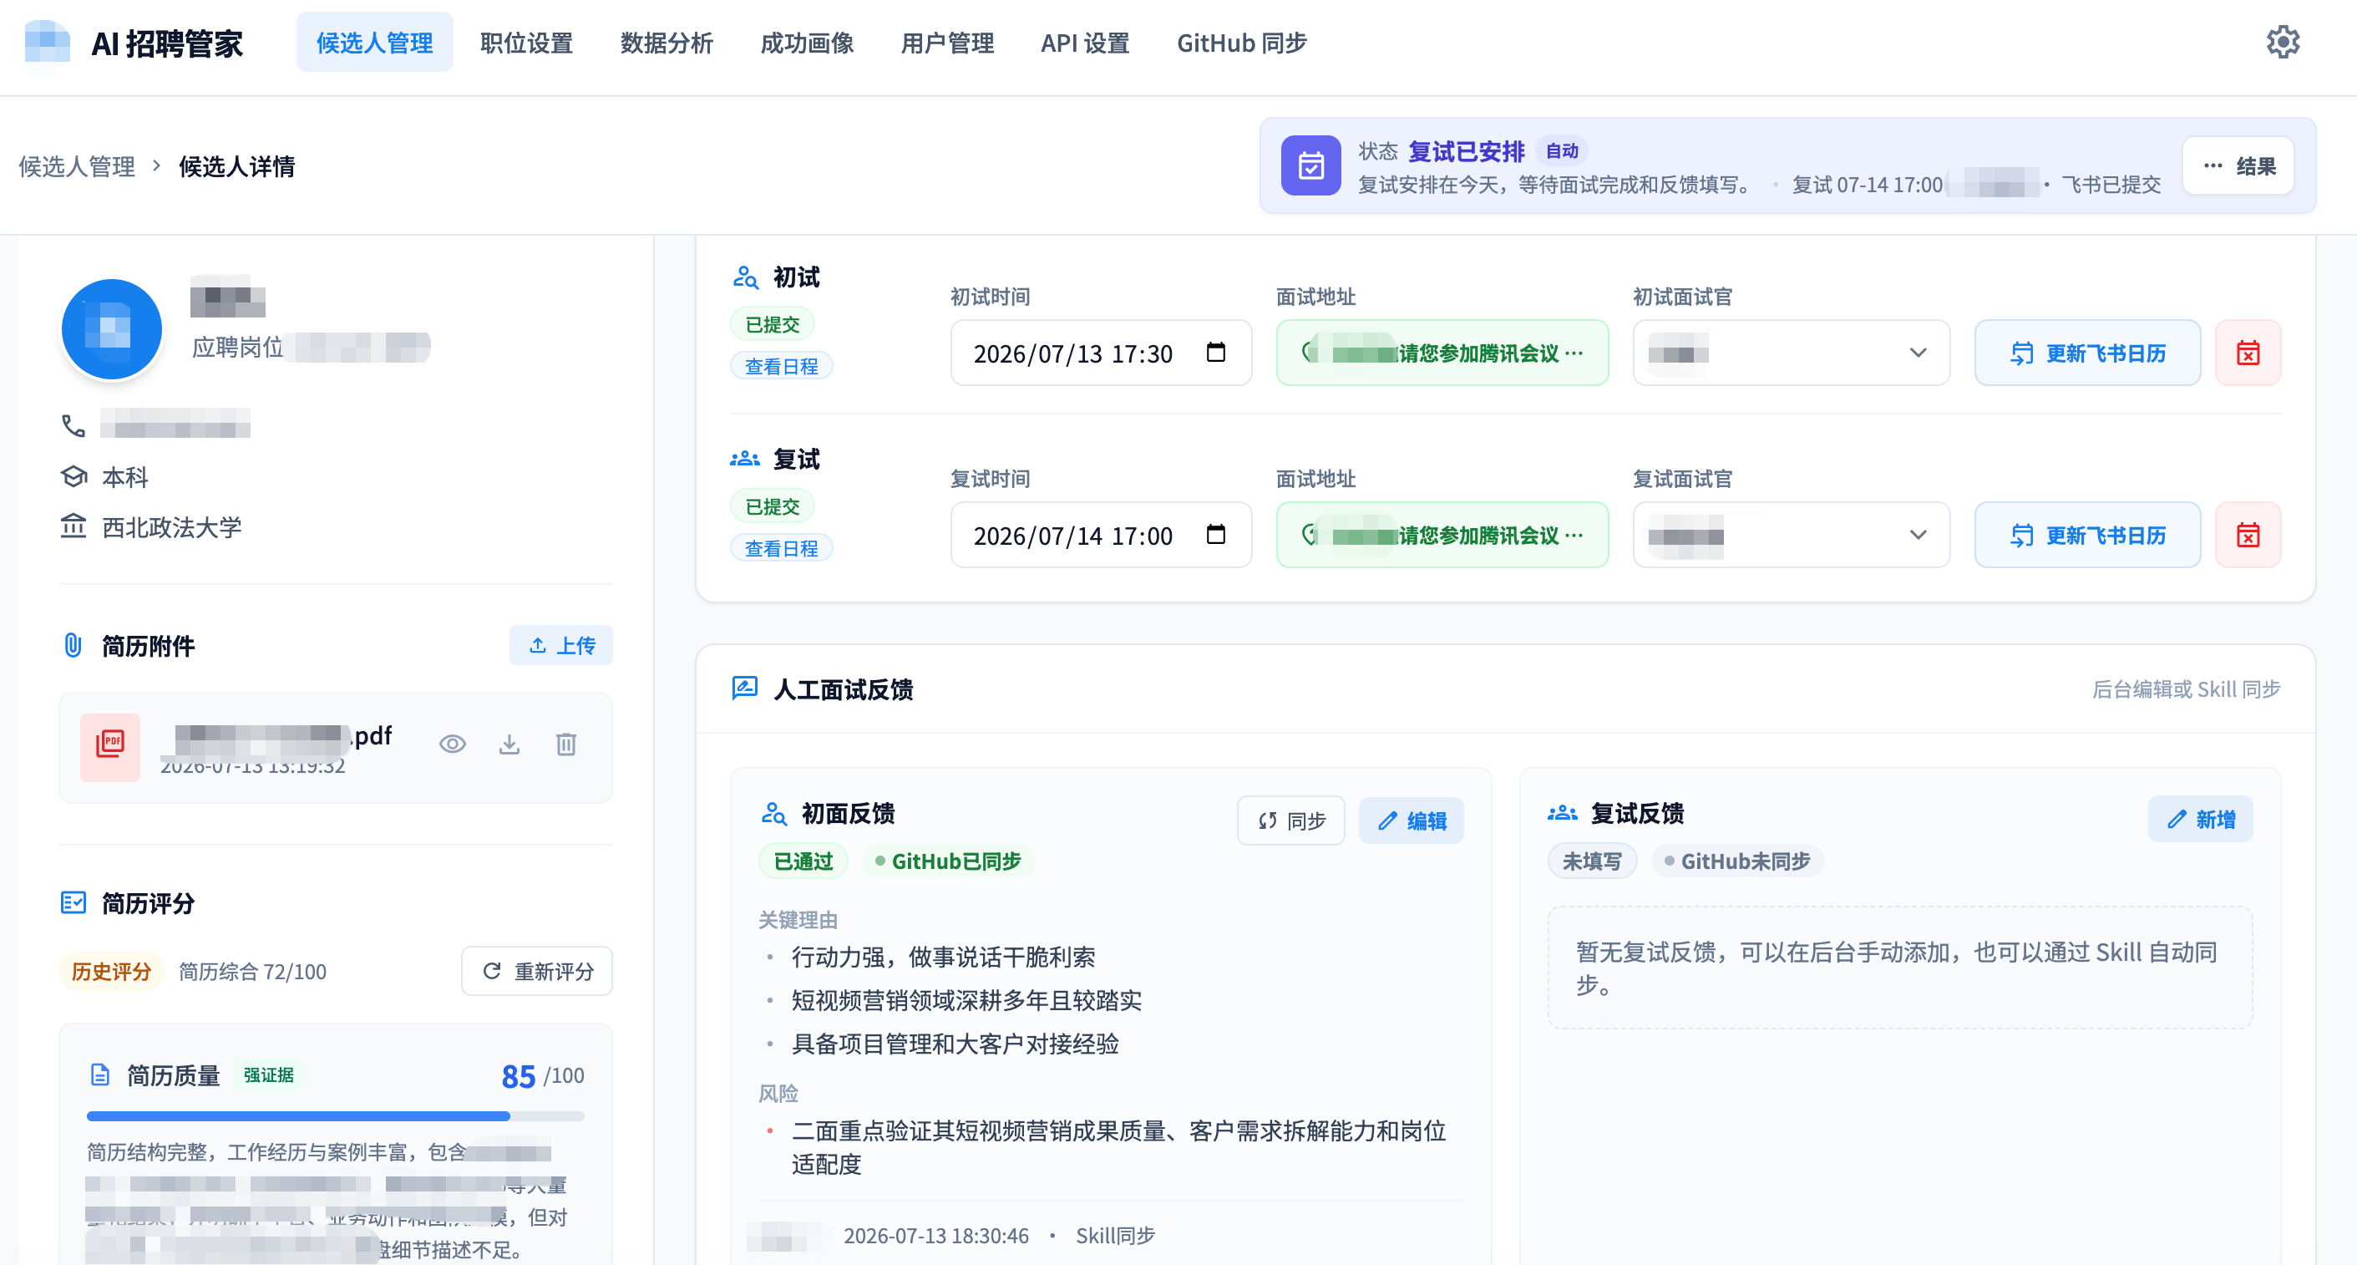Viewport: 2357px width, 1265px height.
Task: Open the GitHub 同步 tab
Action: tap(1240, 42)
